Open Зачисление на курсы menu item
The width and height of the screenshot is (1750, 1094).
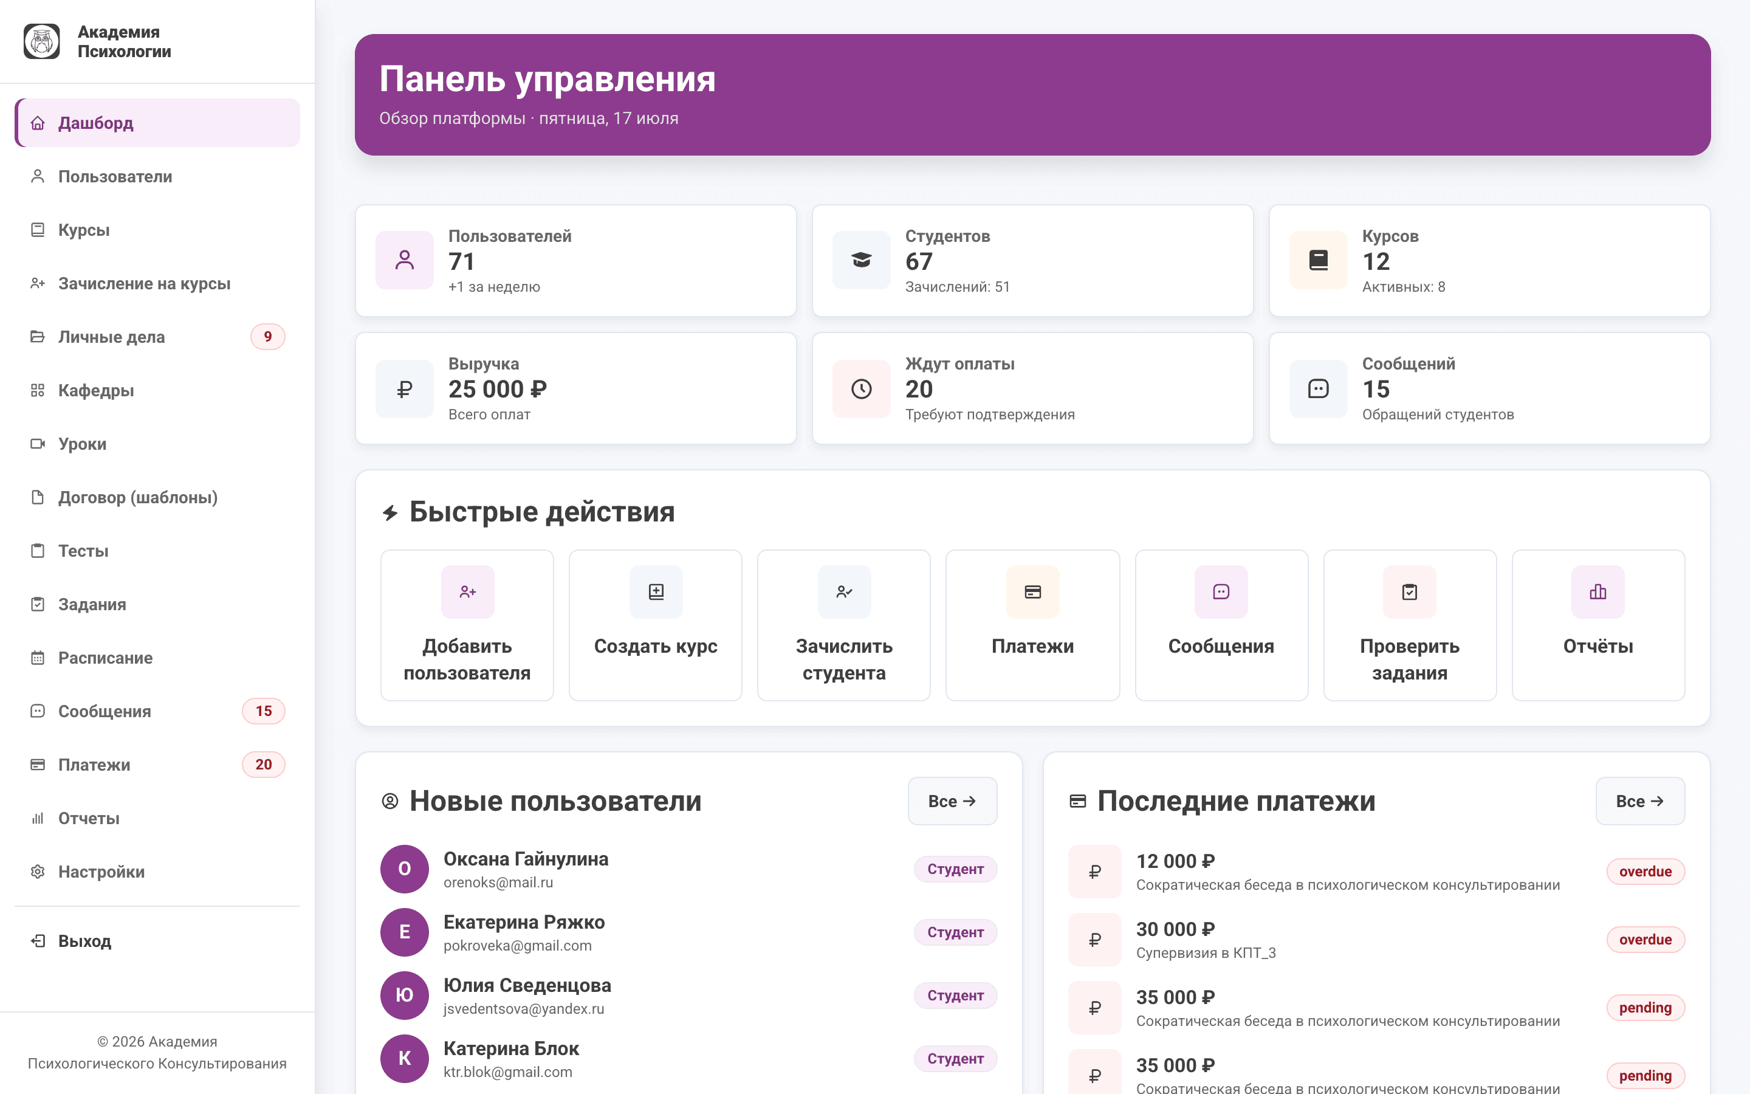[157, 284]
